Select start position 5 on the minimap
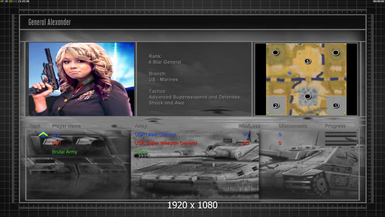385x217 pixels. tap(307, 61)
